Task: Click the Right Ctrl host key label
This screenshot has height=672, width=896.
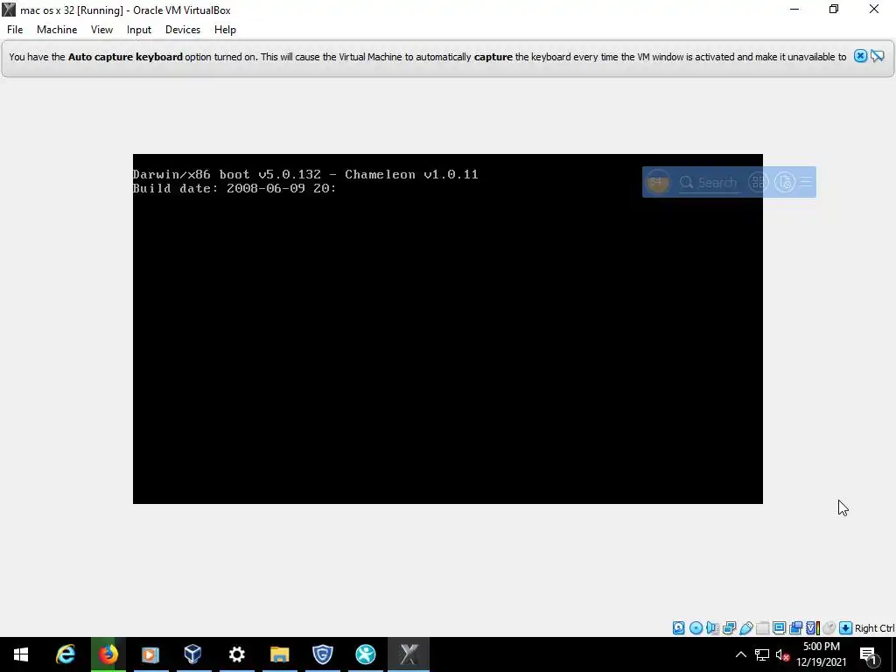Action: click(x=874, y=628)
